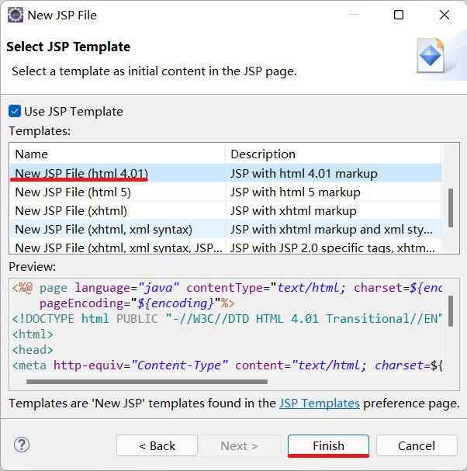
Task: Open the JSP Templates preference link
Action: click(319, 403)
